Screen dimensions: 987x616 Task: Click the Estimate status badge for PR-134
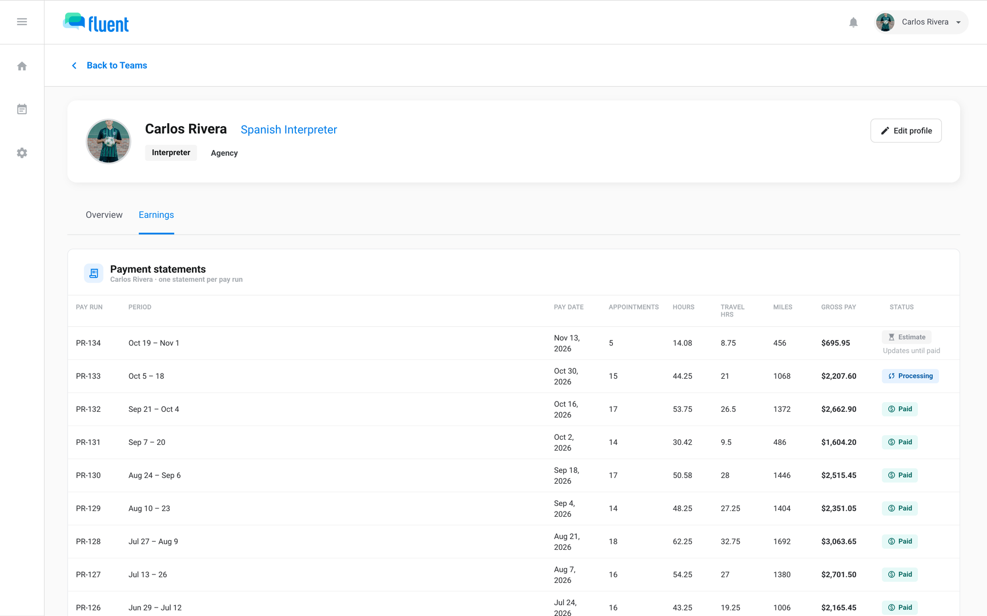(x=906, y=337)
